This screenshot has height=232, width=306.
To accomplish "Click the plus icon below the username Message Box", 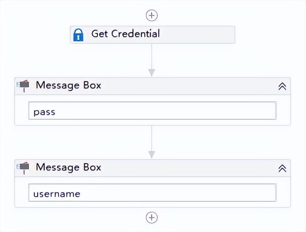I will 152,217.
